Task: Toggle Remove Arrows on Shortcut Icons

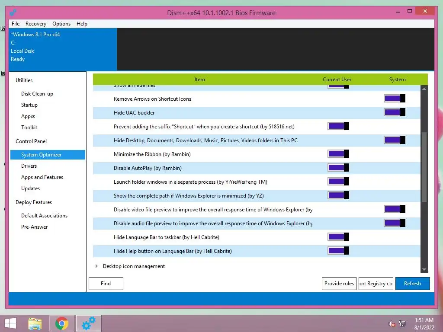Action: (x=395, y=99)
